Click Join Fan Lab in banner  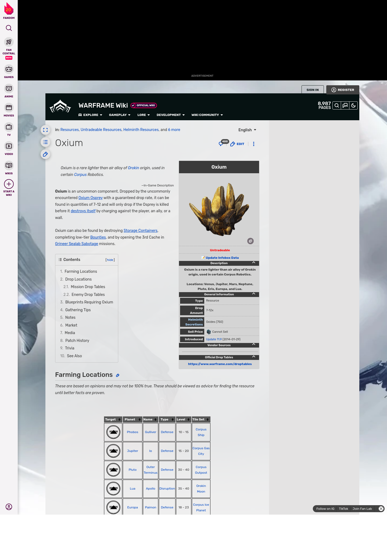362,509
